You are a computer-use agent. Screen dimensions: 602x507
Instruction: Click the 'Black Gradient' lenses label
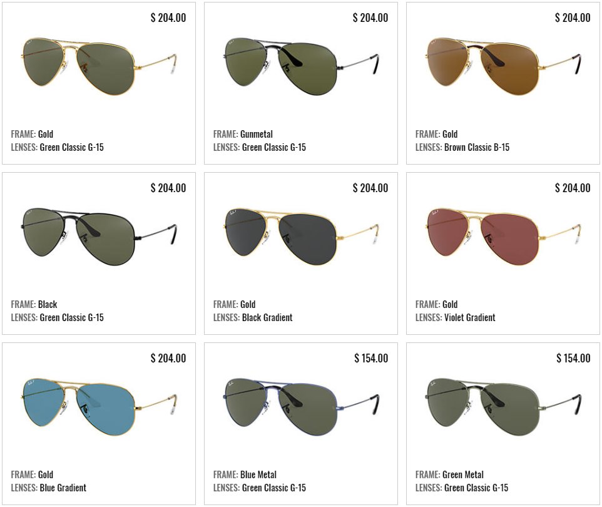(x=267, y=317)
